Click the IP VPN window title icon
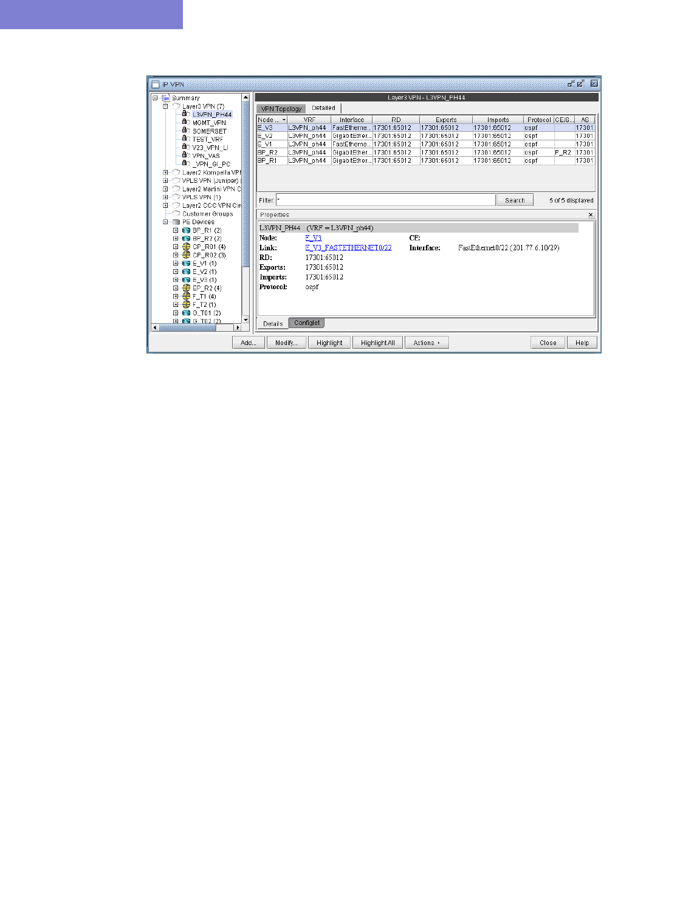 (x=156, y=84)
